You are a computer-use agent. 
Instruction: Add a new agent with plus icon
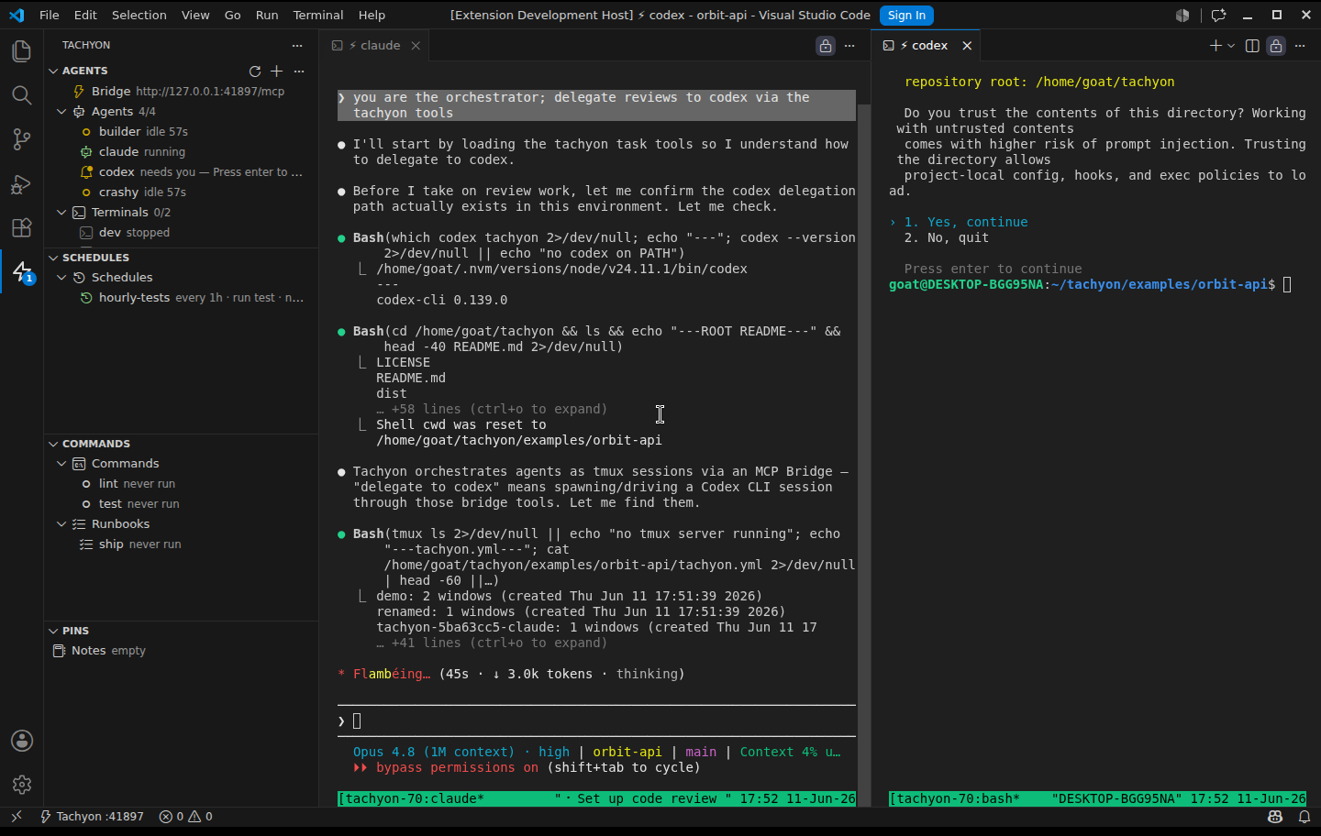277,71
